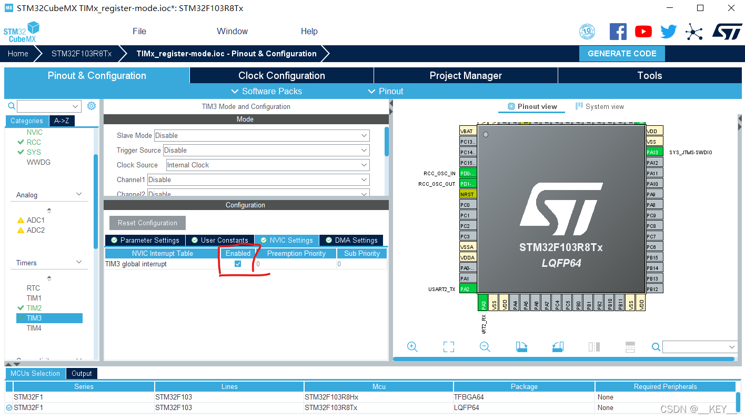Viewport: 745px width, 419px height.
Task: Click the selected-MCU check icon on the STM32F103R8Tx row
Action: click(x=9, y=407)
